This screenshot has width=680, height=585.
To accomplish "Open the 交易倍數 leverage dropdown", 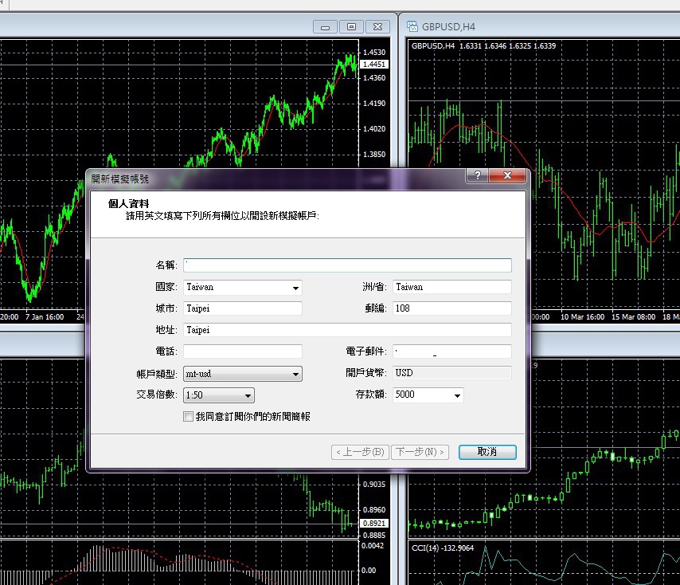I will pyautogui.click(x=248, y=395).
